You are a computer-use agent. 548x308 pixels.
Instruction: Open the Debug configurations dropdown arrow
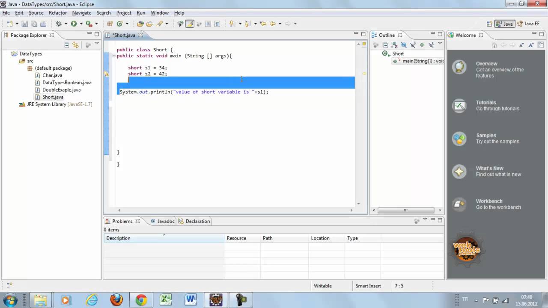pos(66,24)
